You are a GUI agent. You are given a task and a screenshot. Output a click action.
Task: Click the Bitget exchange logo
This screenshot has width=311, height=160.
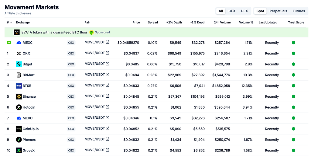click(x=19, y=64)
